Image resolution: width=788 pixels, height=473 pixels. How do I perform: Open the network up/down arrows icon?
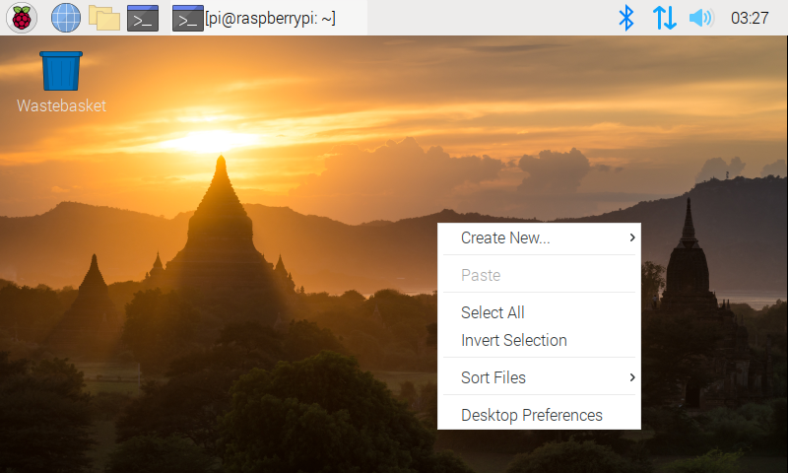(x=665, y=18)
